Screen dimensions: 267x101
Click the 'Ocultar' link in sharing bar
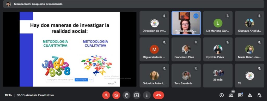(91, 80)
